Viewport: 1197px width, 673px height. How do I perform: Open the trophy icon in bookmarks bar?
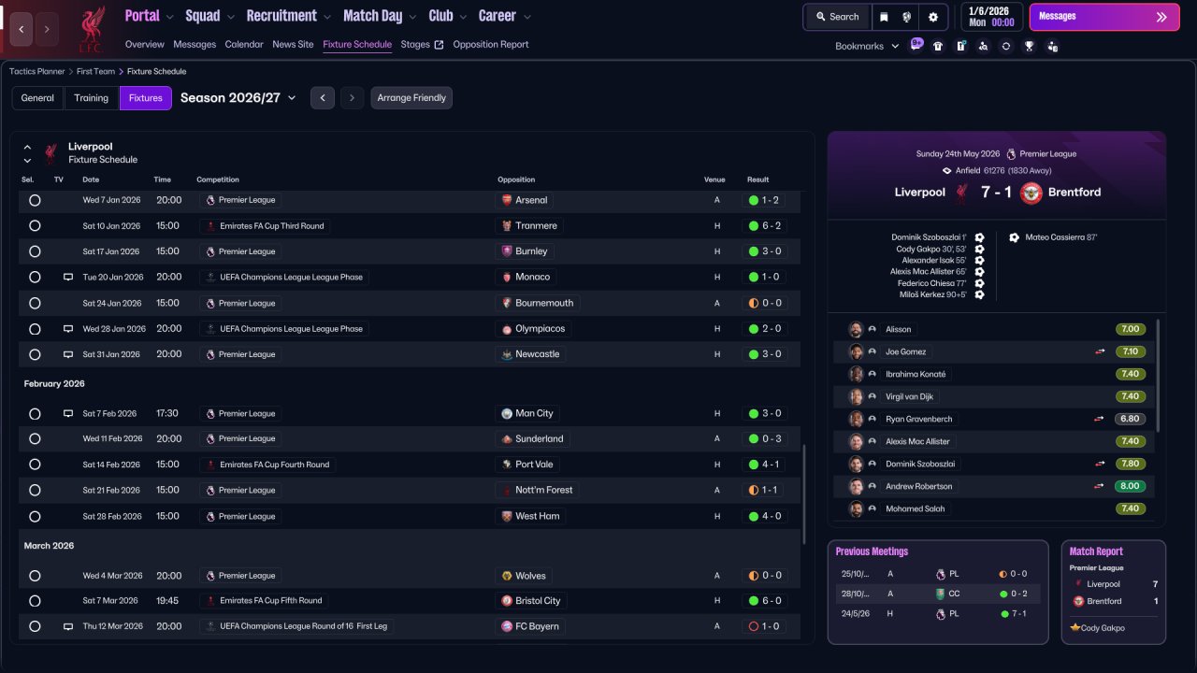1029,46
